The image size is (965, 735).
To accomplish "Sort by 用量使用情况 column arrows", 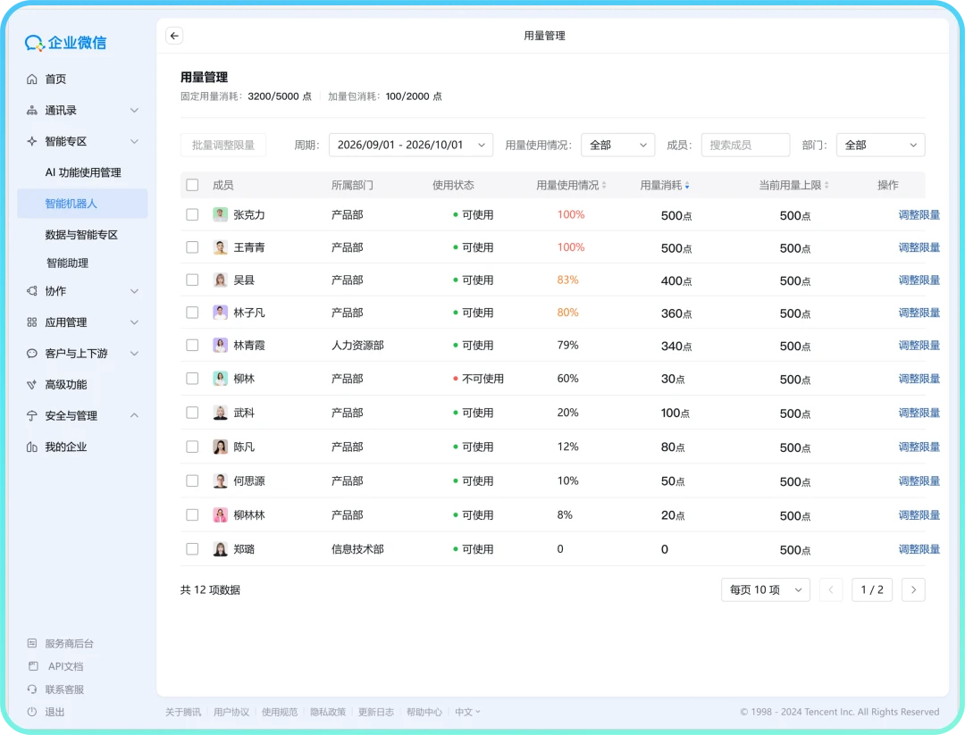I will 604,185.
